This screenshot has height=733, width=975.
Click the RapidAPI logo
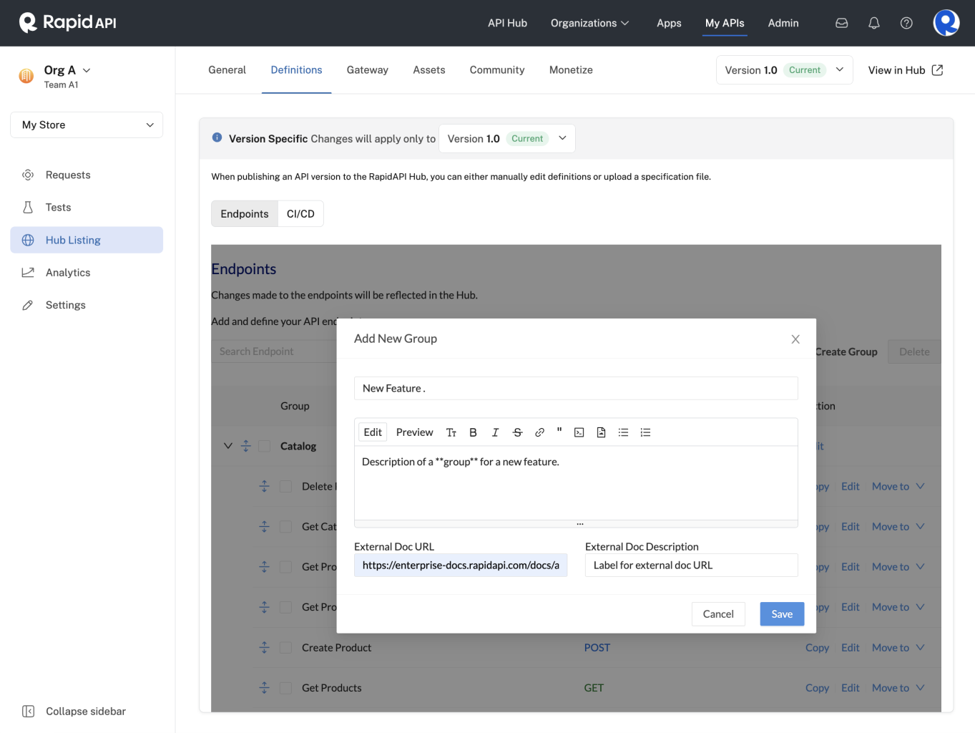click(x=68, y=23)
